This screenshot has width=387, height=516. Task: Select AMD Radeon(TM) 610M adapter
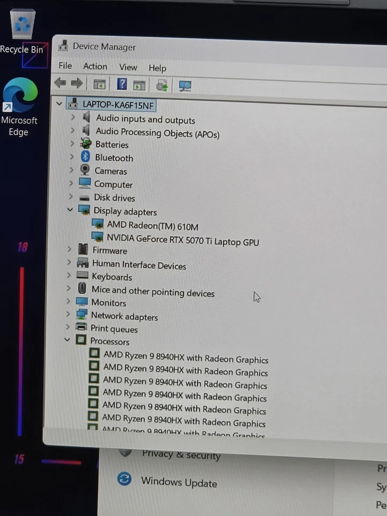(153, 226)
